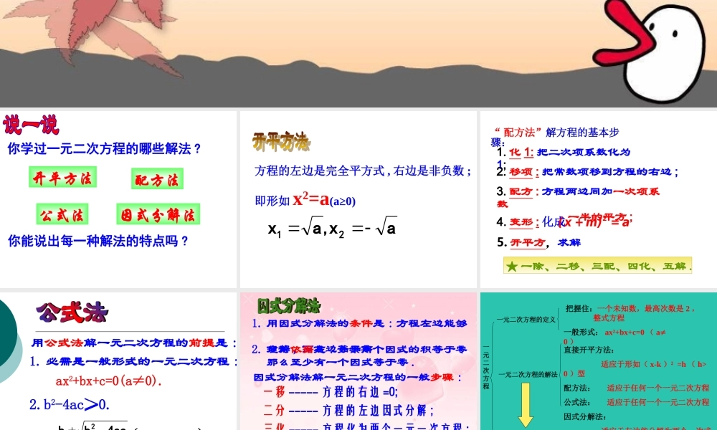Click the green 开平方法 label box

tap(62, 177)
